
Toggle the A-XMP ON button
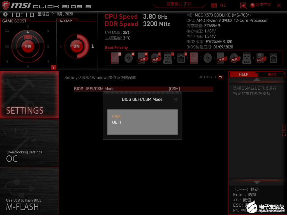coord(77,46)
